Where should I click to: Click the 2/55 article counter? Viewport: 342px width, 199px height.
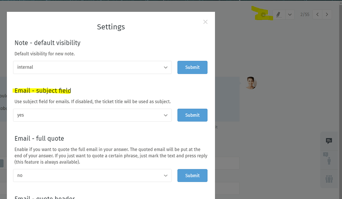[x=304, y=14]
